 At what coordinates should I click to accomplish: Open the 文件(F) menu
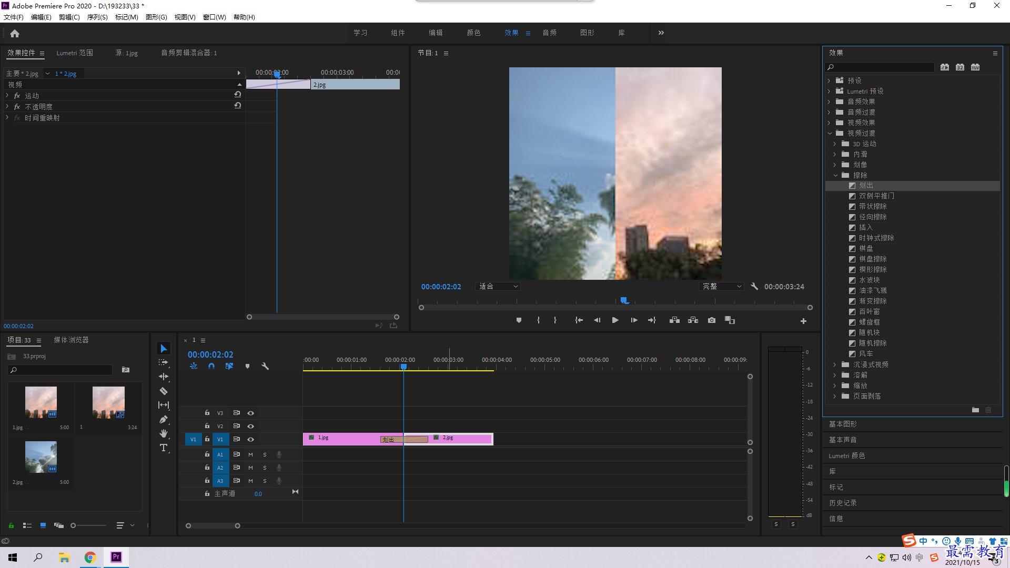[14, 17]
